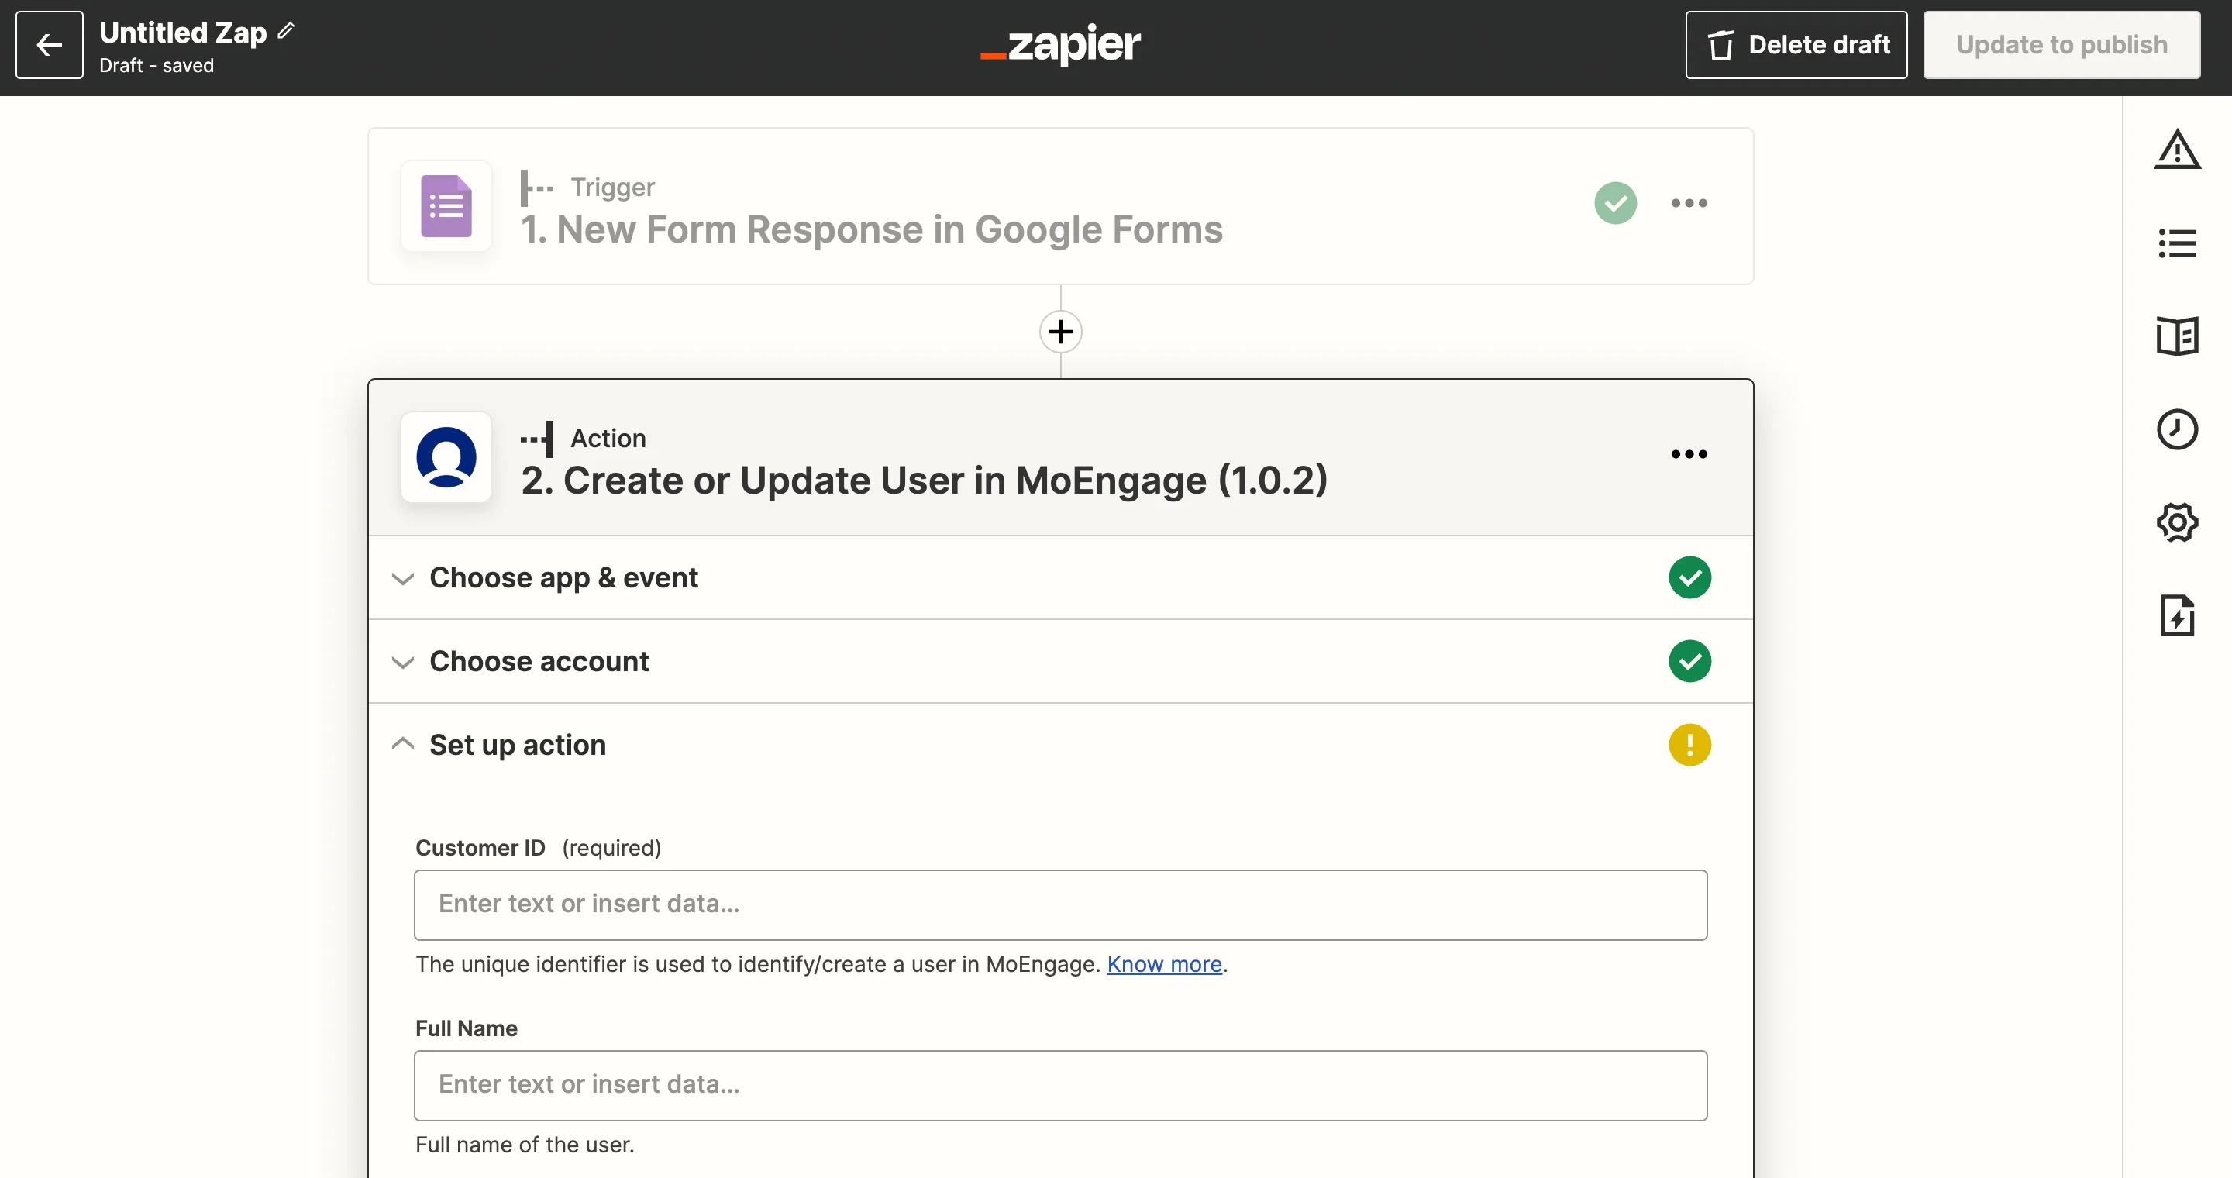
Task: Click the Create or Update User in MoEngage title
Action: point(924,480)
